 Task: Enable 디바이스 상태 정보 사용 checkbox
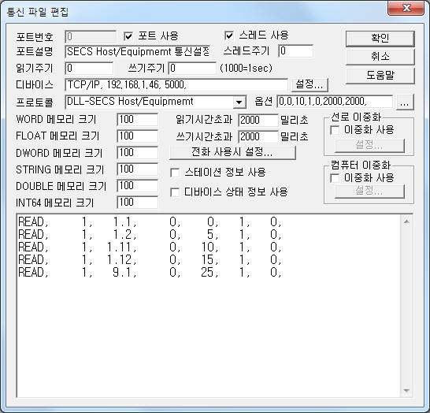coord(175,192)
